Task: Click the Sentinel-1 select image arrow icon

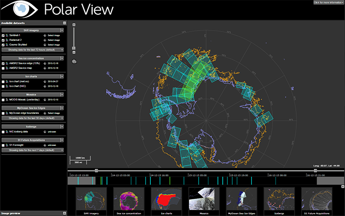Action: click(45, 36)
